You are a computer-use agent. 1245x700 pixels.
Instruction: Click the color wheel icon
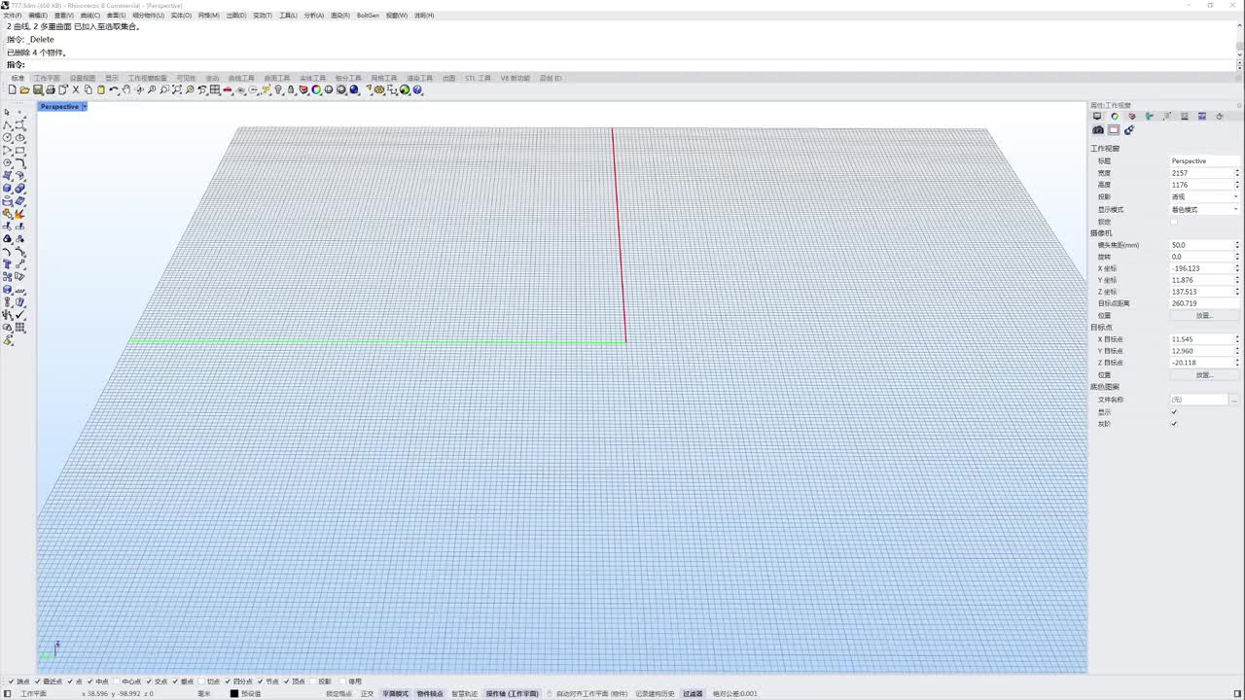pos(316,89)
